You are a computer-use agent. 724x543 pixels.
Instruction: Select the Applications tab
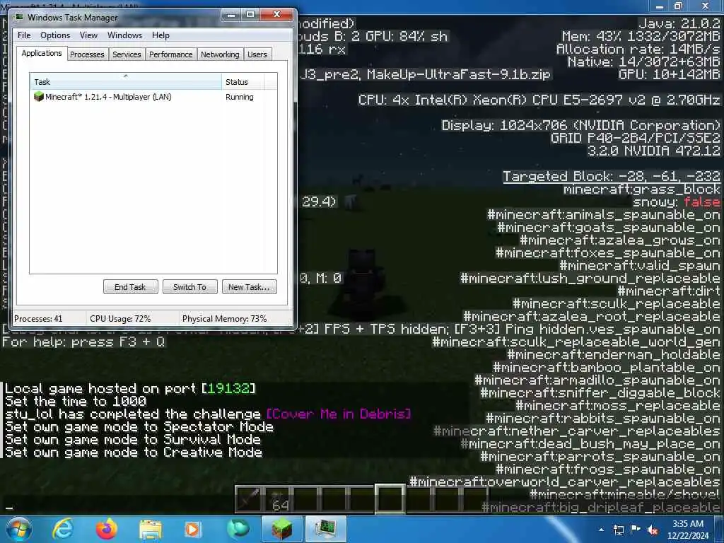tap(42, 53)
